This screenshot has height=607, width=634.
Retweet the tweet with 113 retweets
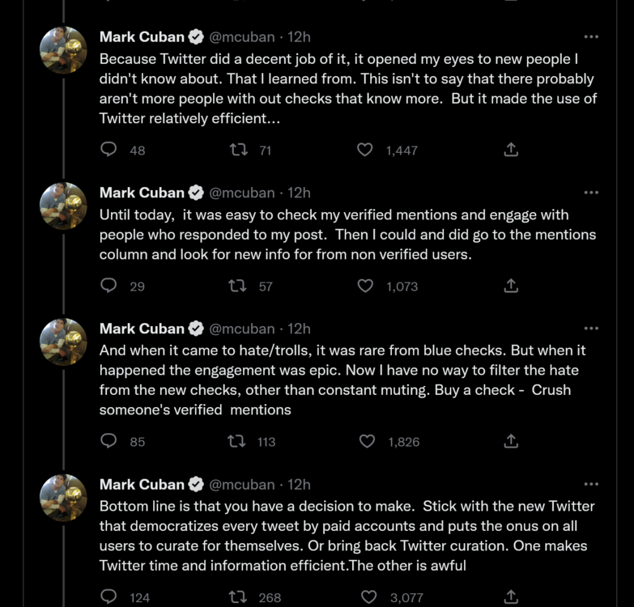(x=238, y=441)
